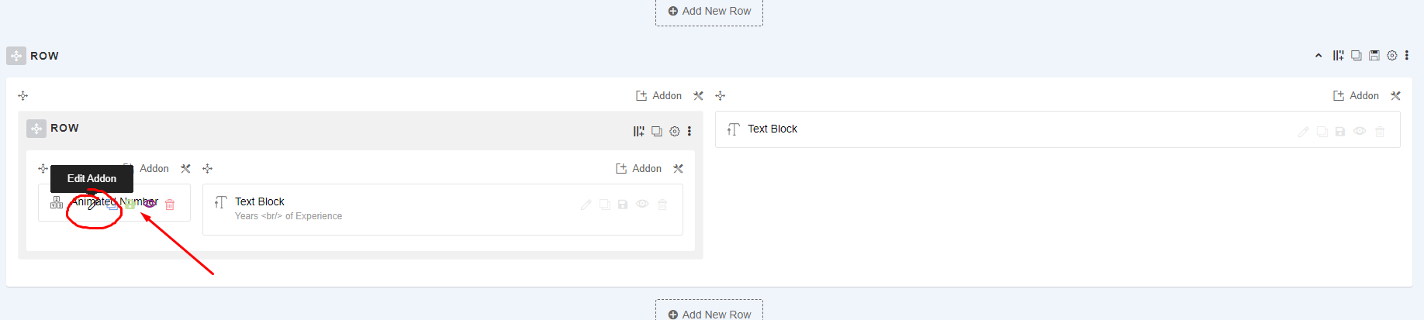Delete the Animated Number addon

pos(170,205)
